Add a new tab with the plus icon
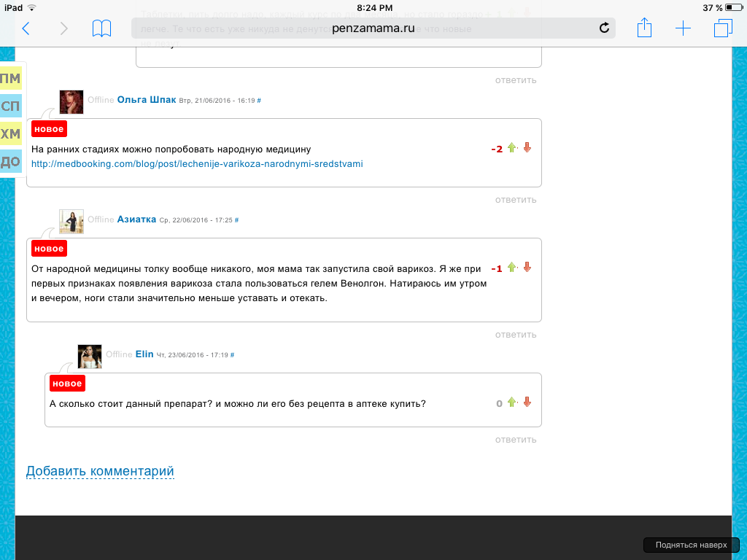Screen dimensions: 747x560 pos(683,28)
